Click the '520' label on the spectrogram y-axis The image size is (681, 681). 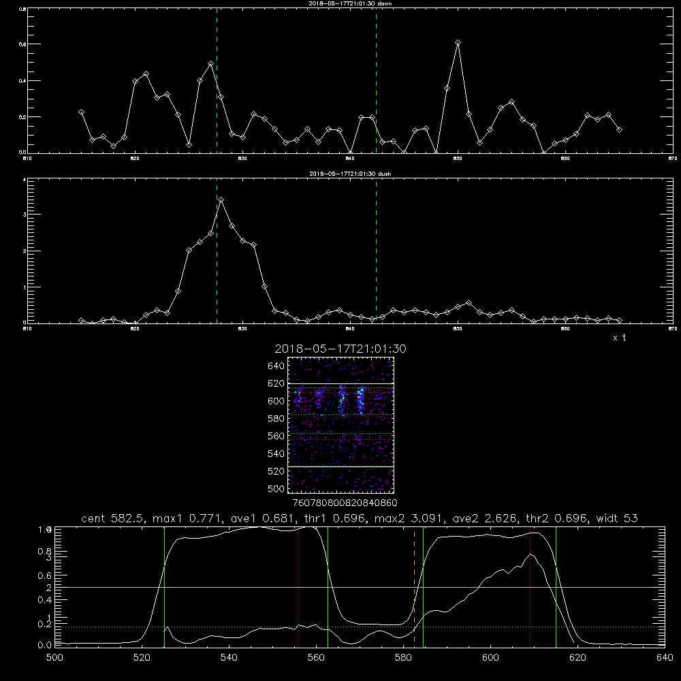coord(276,471)
